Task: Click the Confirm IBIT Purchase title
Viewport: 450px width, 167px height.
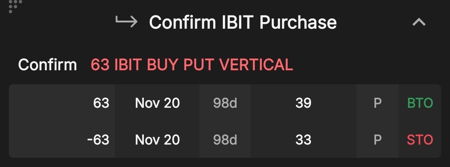Action: 243,22
